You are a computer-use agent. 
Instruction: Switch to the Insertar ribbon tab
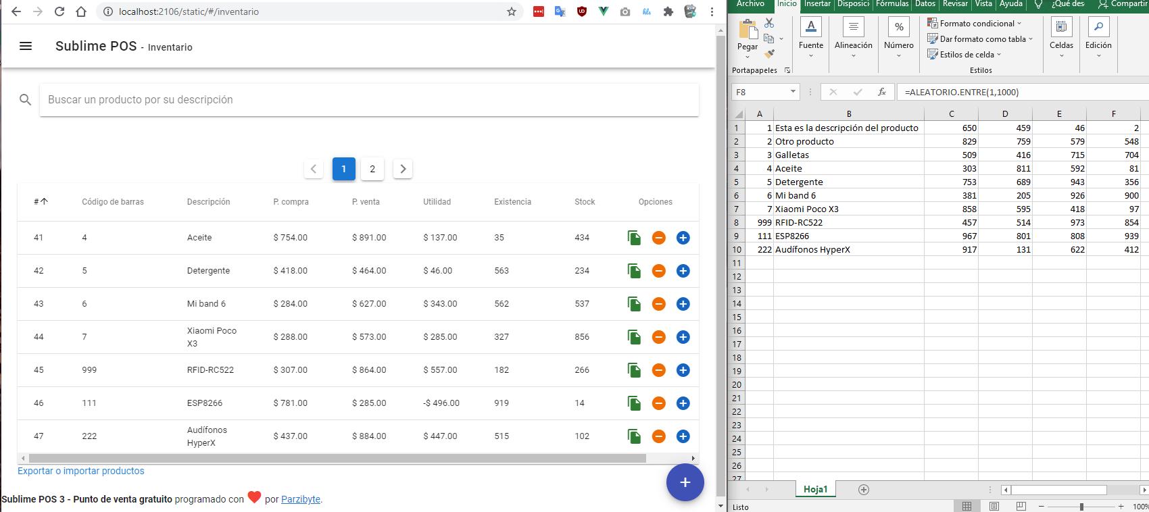tap(817, 4)
